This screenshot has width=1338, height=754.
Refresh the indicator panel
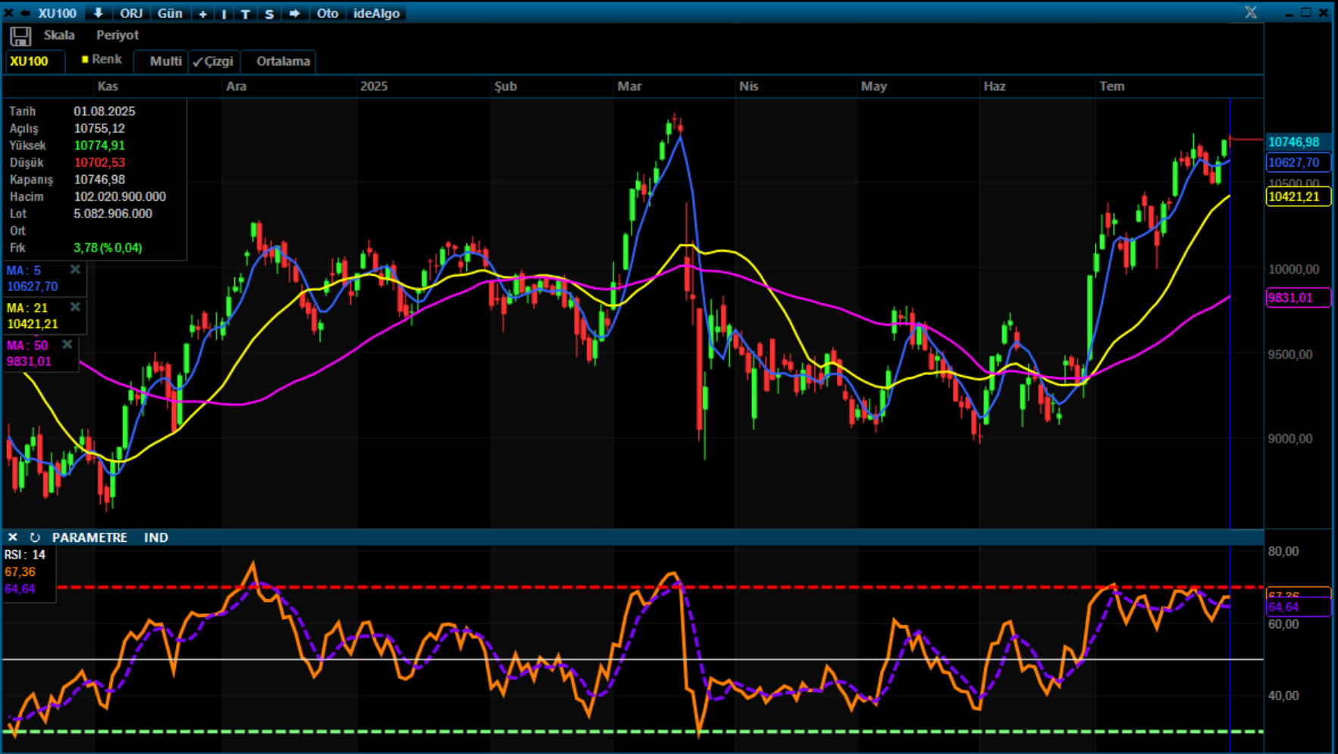coord(35,537)
